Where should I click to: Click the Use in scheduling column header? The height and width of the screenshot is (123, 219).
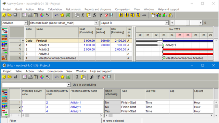click(113, 94)
